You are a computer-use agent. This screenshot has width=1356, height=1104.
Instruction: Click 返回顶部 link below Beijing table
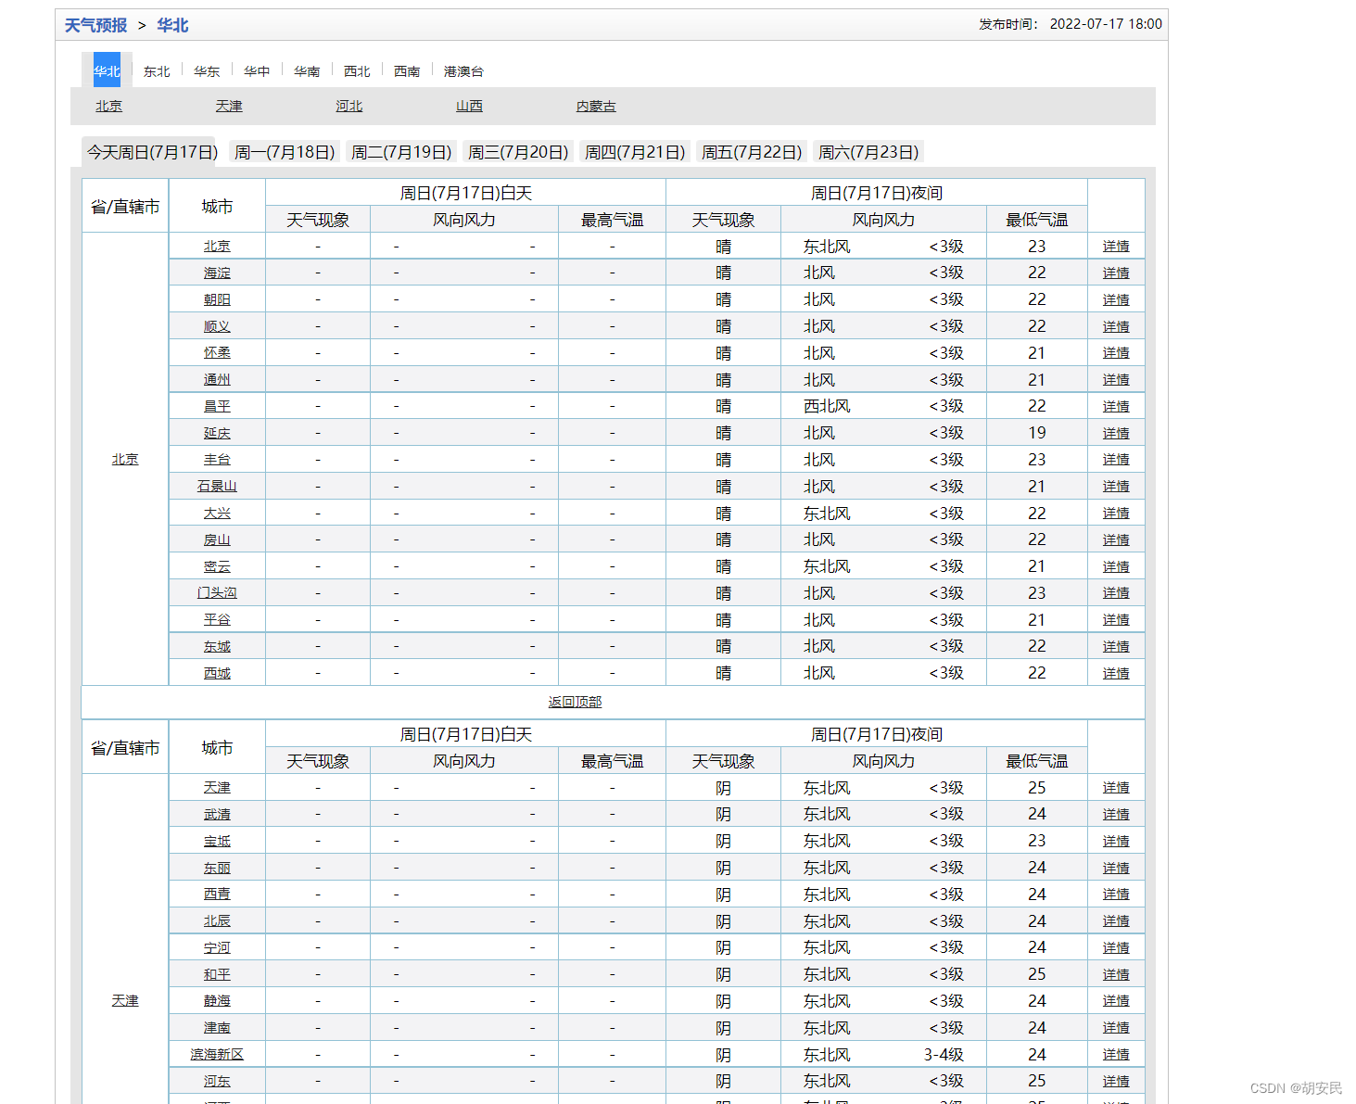click(x=575, y=703)
